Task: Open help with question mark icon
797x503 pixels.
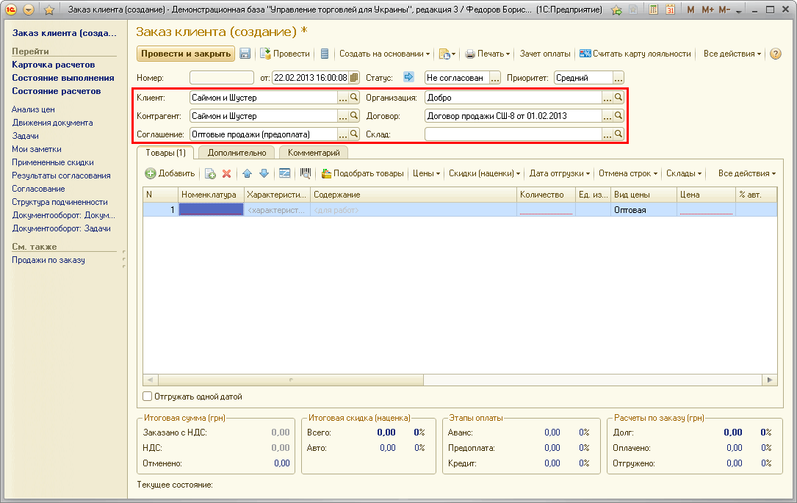Action: pyautogui.click(x=775, y=54)
